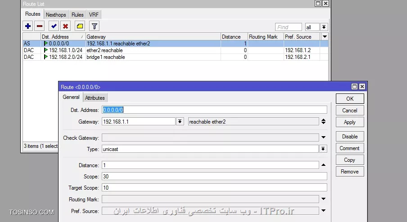Click the Dst. Address input field
Screen dimensions: 407x222
pyautogui.click(x=214, y=110)
